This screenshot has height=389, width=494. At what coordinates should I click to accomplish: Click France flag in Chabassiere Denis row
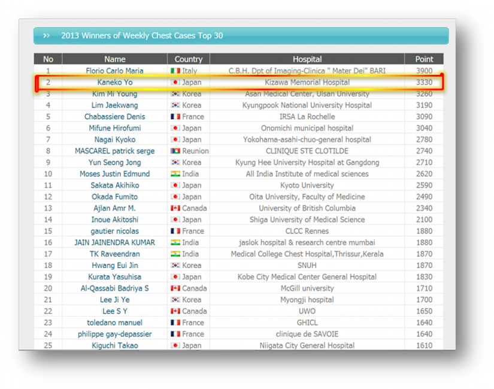point(175,117)
